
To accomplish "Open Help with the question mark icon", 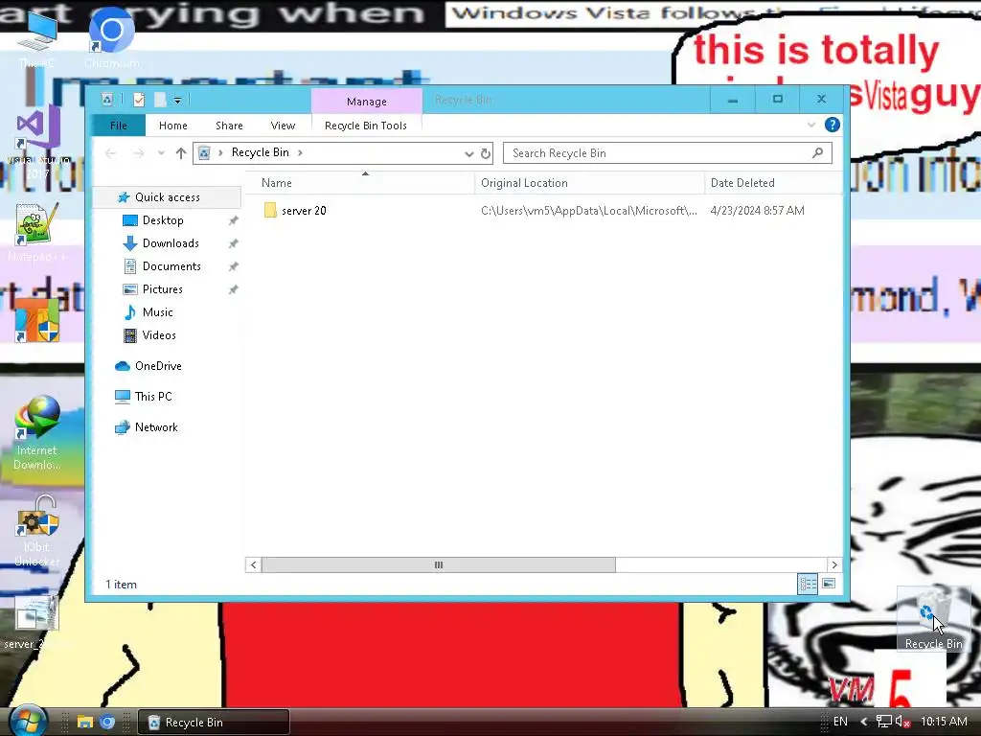I will tap(833, 125).
